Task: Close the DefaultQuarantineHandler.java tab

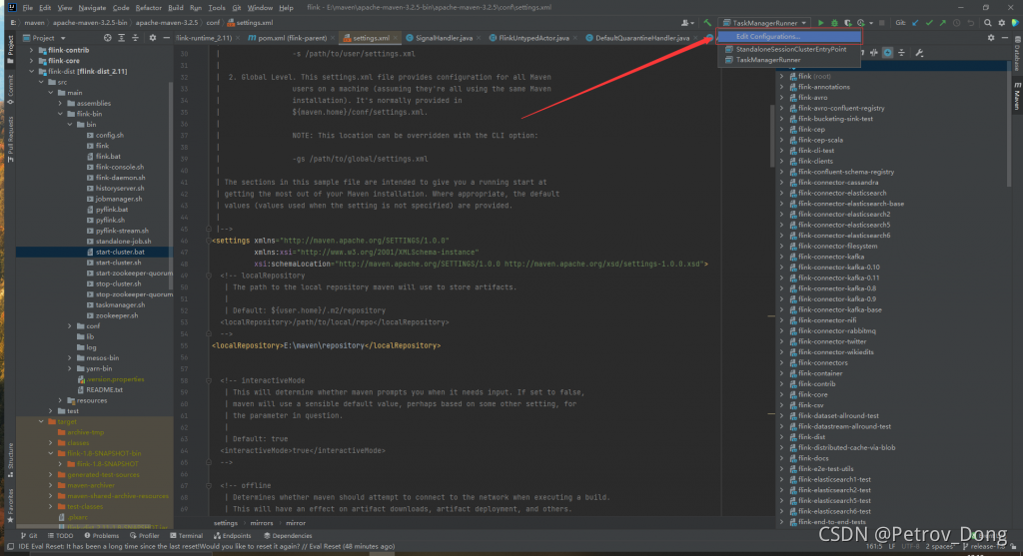Action: [x=695, y=38]
